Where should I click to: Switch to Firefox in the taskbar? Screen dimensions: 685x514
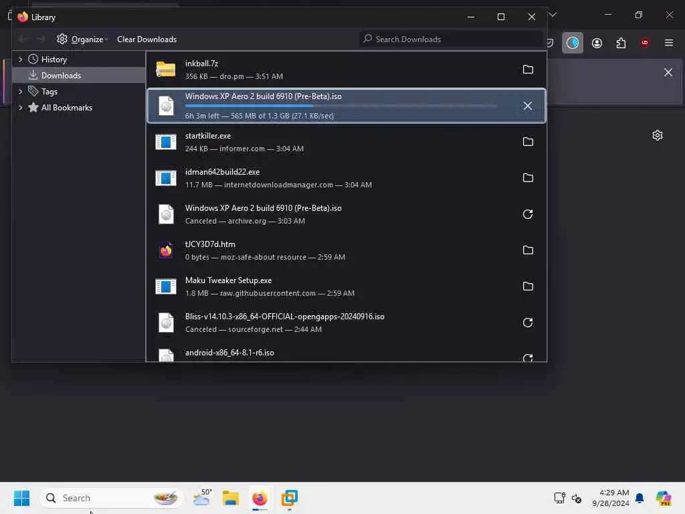260,498
